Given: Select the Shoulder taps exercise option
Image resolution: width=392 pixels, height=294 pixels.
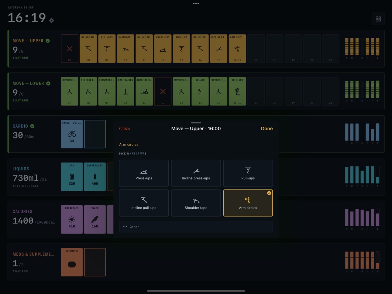Looking at the screenshot, I should click(196, 203).
